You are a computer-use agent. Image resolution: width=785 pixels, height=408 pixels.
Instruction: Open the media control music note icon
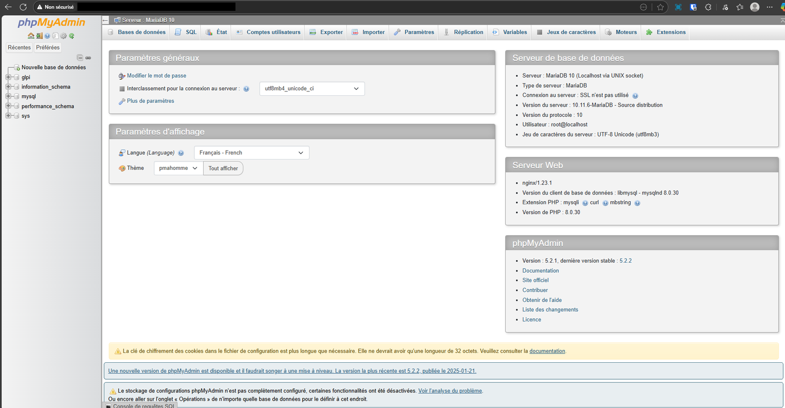tap(725, 7)
